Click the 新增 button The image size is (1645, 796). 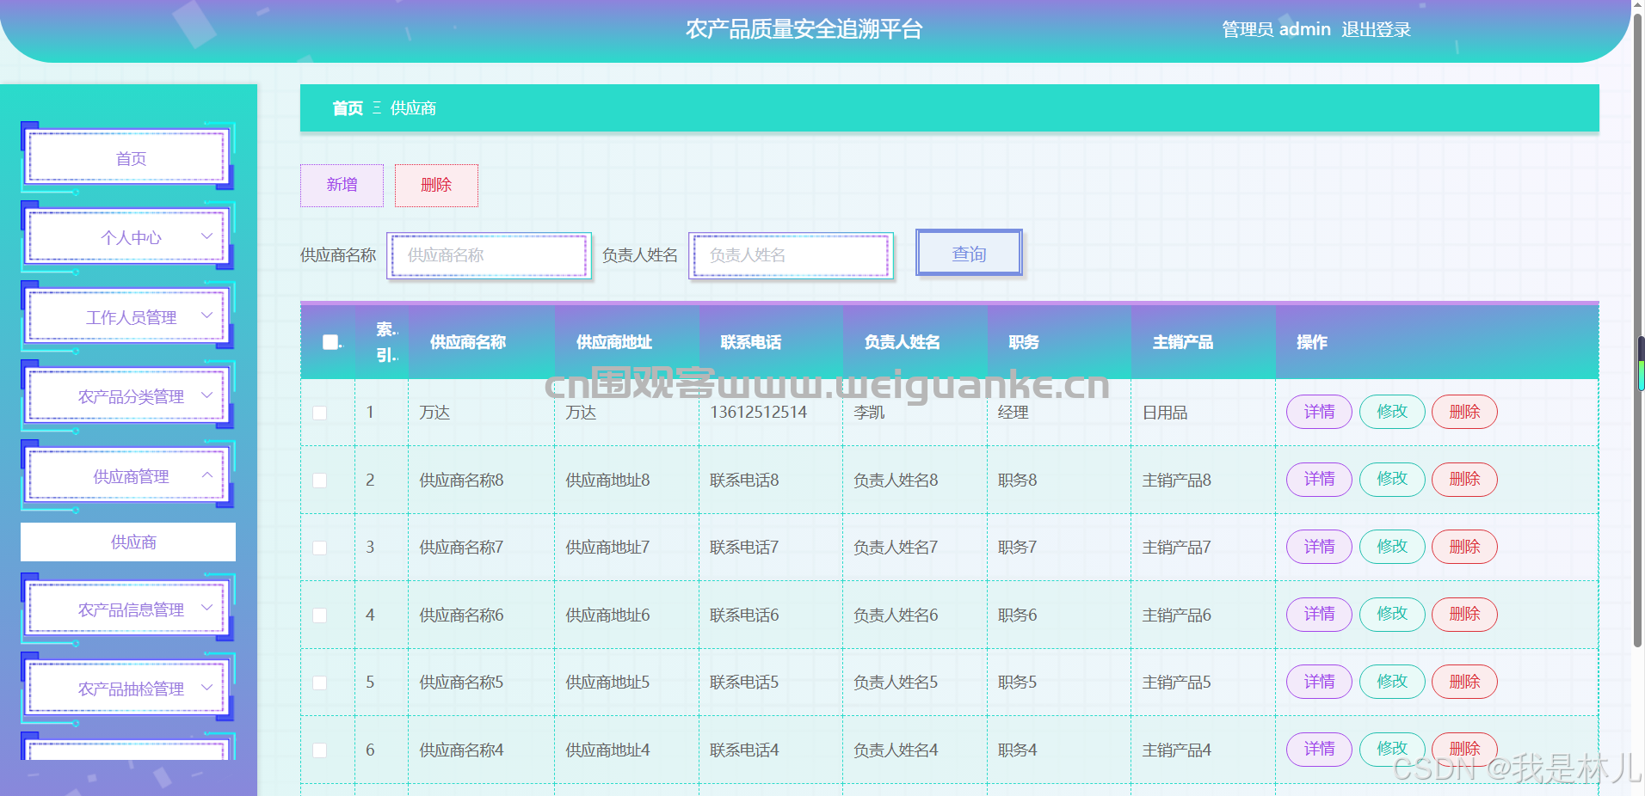[x=342, y=185]
